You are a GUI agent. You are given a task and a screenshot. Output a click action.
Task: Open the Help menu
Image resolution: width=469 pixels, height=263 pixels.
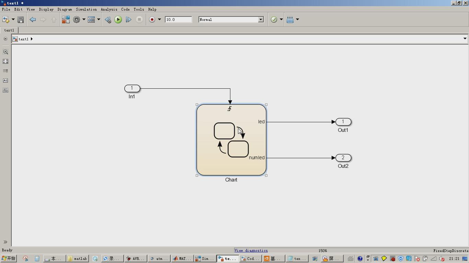[152, 9]
